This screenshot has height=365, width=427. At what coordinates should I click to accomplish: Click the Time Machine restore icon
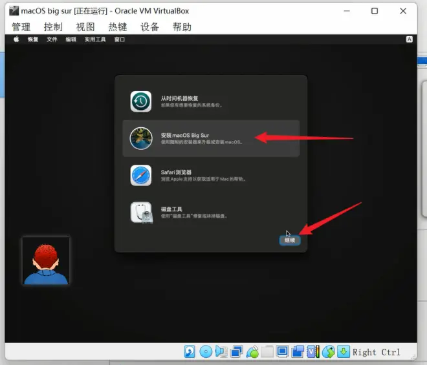(x=141, y=101)
